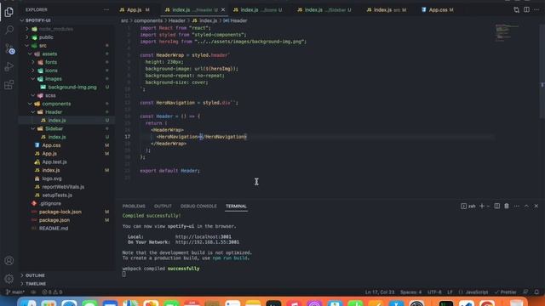545x306 pixels.
Task: Open launch profile dropdown next to terminal plus
Action: pyautogui.click(x=488, y=206)
